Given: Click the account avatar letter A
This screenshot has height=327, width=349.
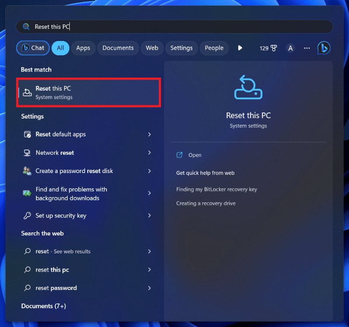Looking at the screenshot, I should click(290, 48).
